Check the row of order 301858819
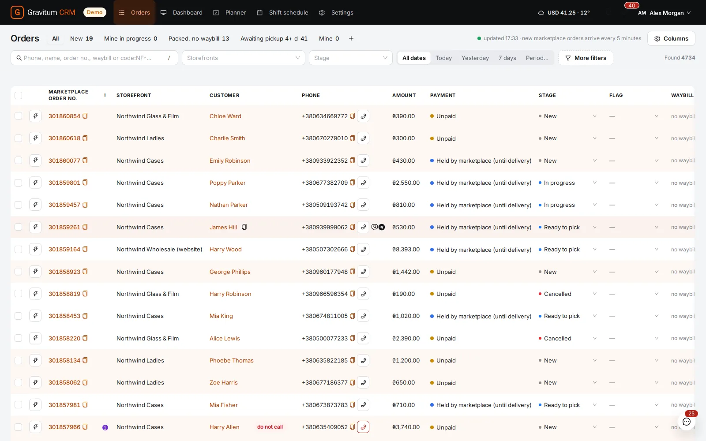Screen dimensions: 706x441 [x=18, y=294]
